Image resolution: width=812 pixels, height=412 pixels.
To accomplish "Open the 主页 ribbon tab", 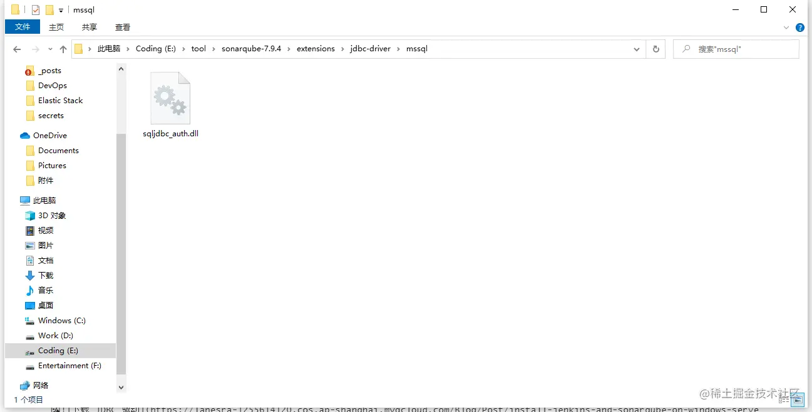I will click(x=56, y=27).
